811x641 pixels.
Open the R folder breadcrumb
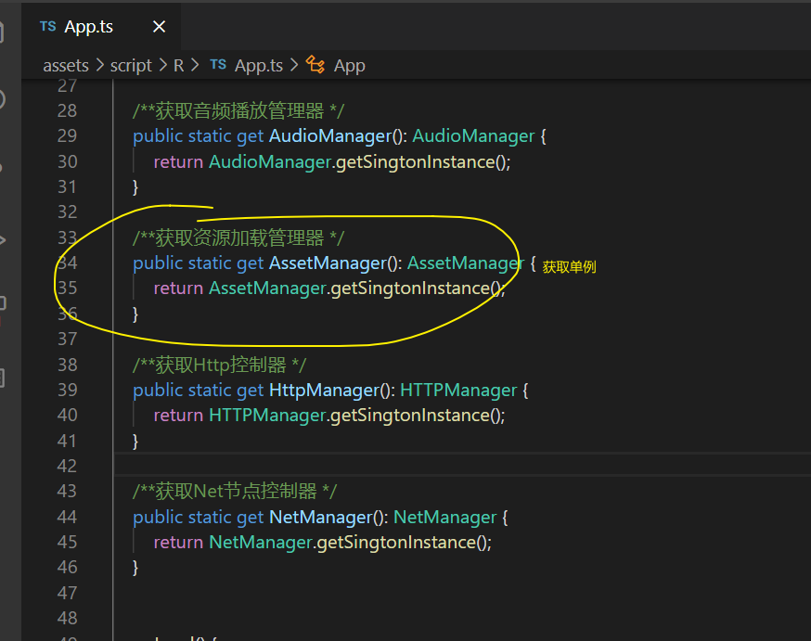coord(178,66)
